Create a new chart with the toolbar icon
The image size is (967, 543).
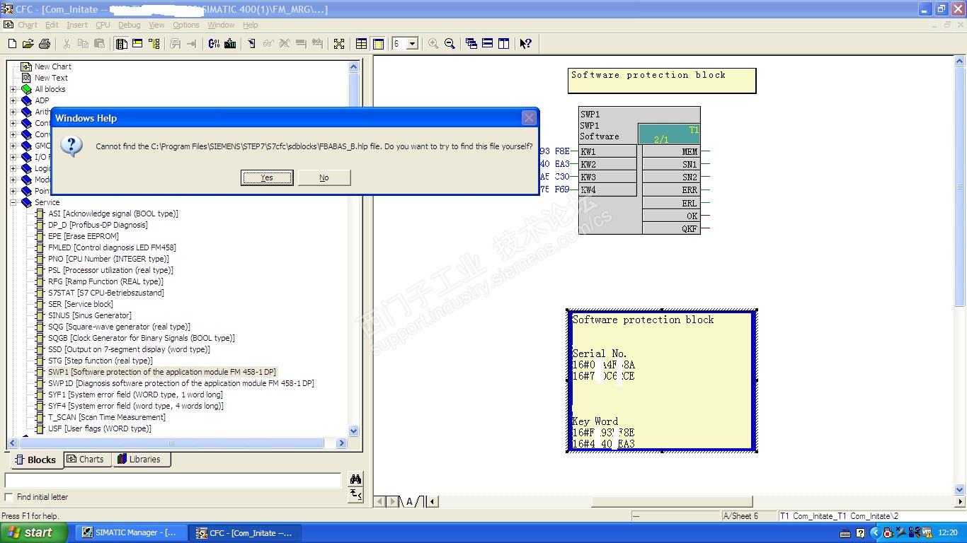point(12,44)
